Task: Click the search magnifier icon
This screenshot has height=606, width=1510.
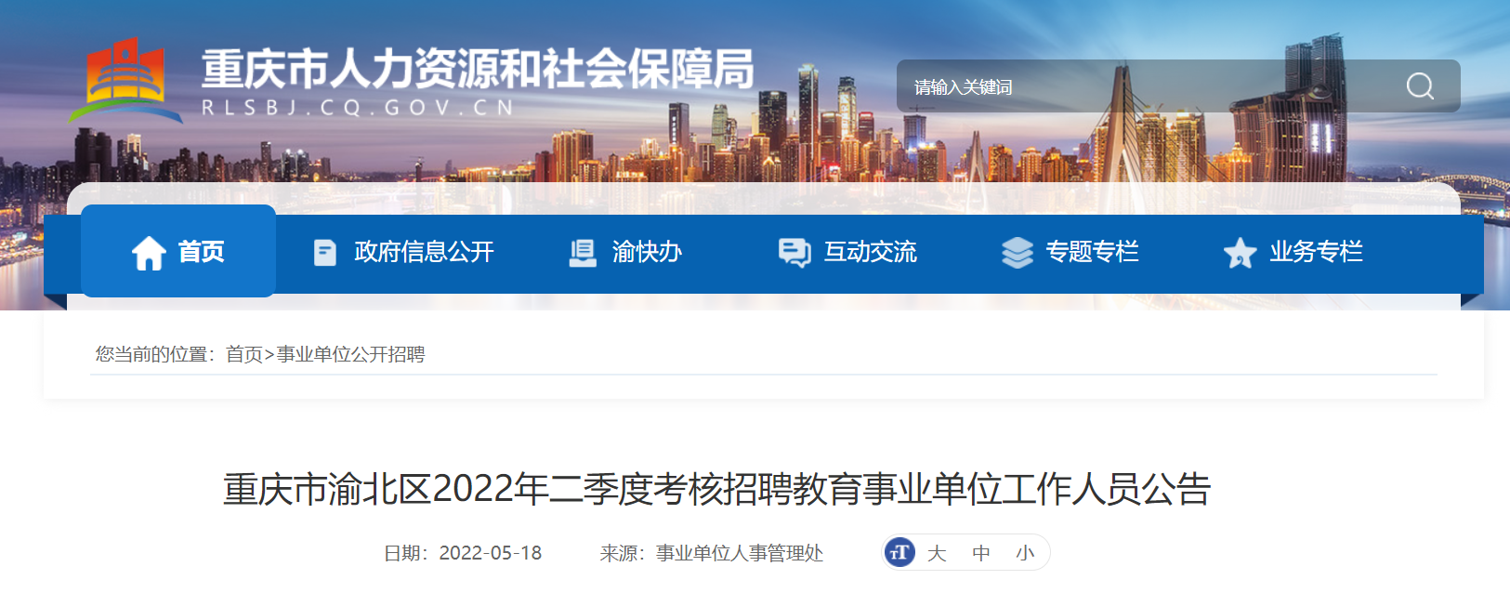Action: coord(1419,86)
